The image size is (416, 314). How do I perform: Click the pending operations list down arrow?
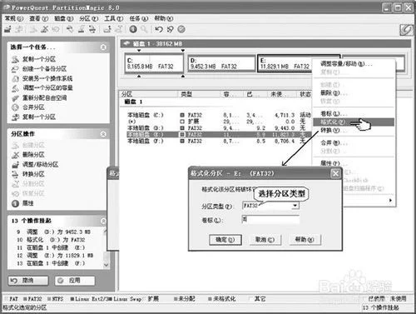(106, 265)
